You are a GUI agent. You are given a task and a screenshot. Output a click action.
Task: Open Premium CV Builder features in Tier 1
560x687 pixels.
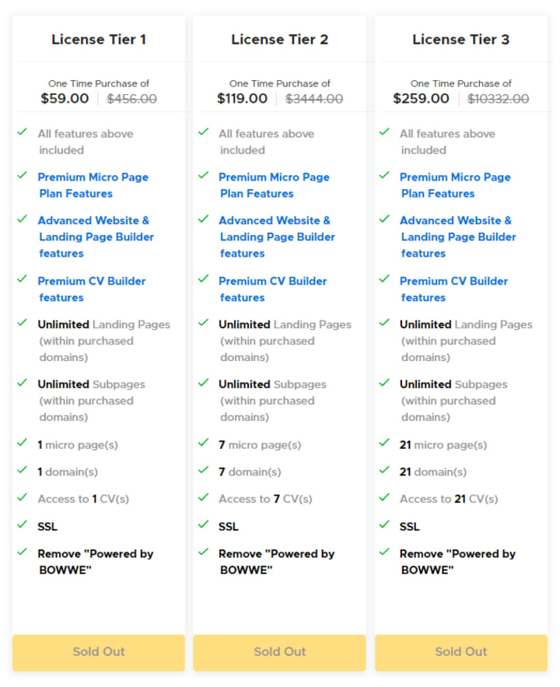[92, 289]
